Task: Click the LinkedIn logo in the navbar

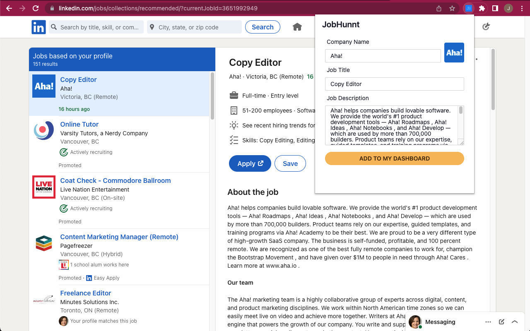Action: pyautogui.click(x=38, y=27)
